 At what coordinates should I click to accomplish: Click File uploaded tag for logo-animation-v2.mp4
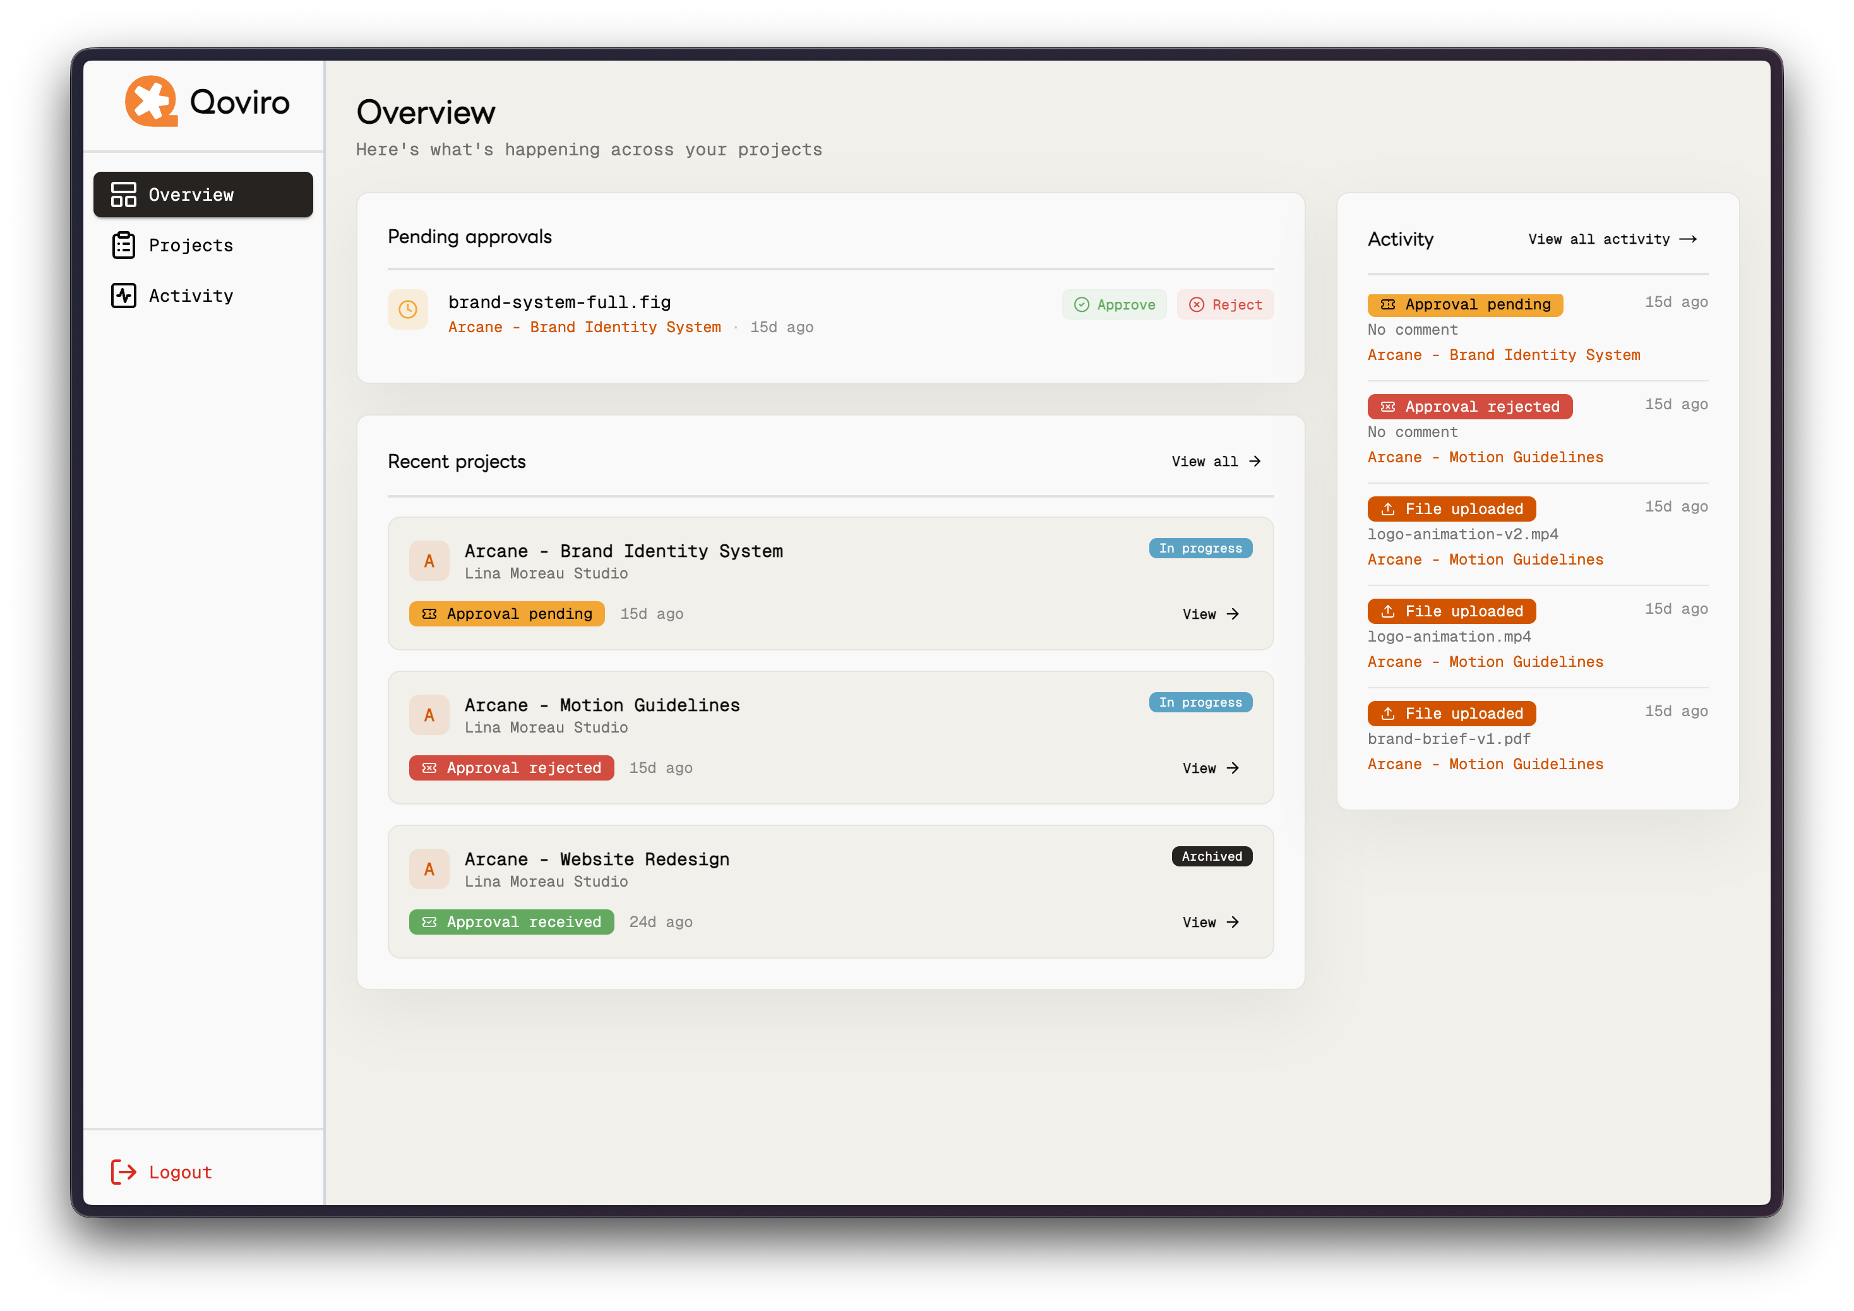click(x=1452, y=509)
